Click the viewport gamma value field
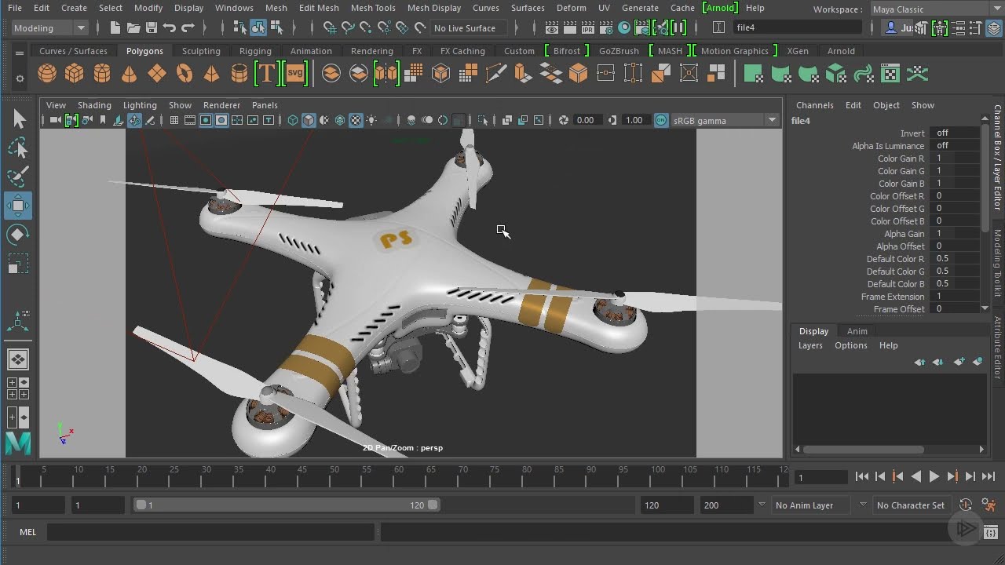Viewport: 1005px width, 565px height. tap(635, 120)
